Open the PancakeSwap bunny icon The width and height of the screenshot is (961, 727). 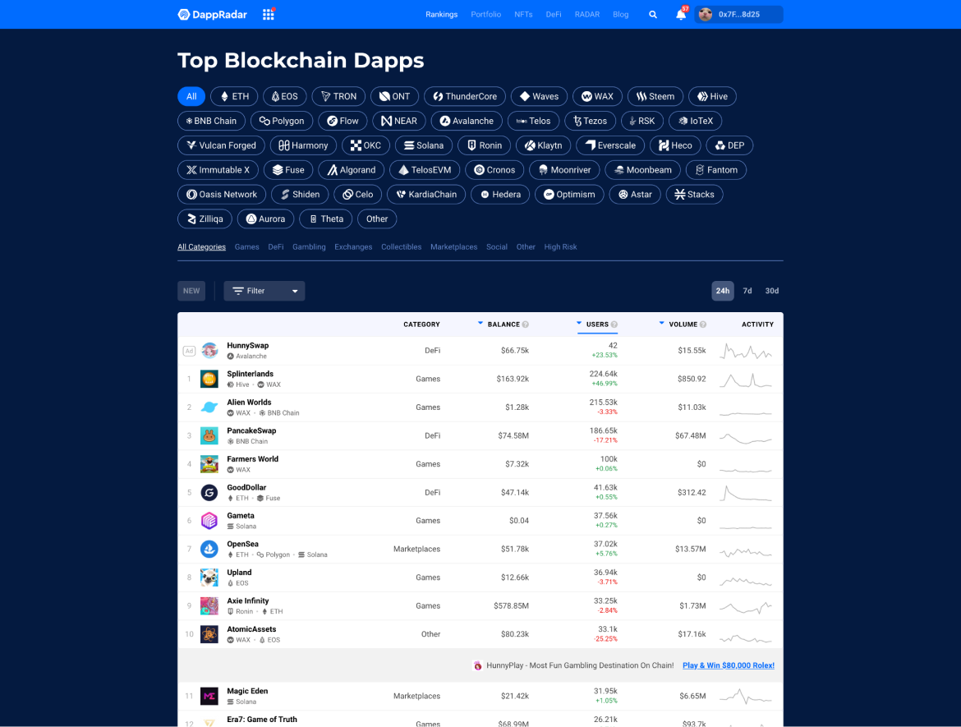tap(209, 436)
